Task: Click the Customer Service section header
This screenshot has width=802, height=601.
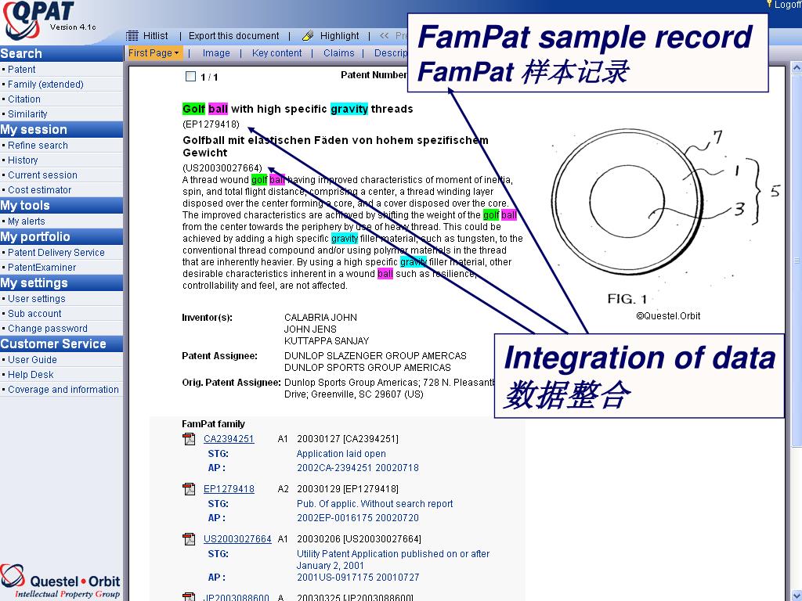Action: 61,344
